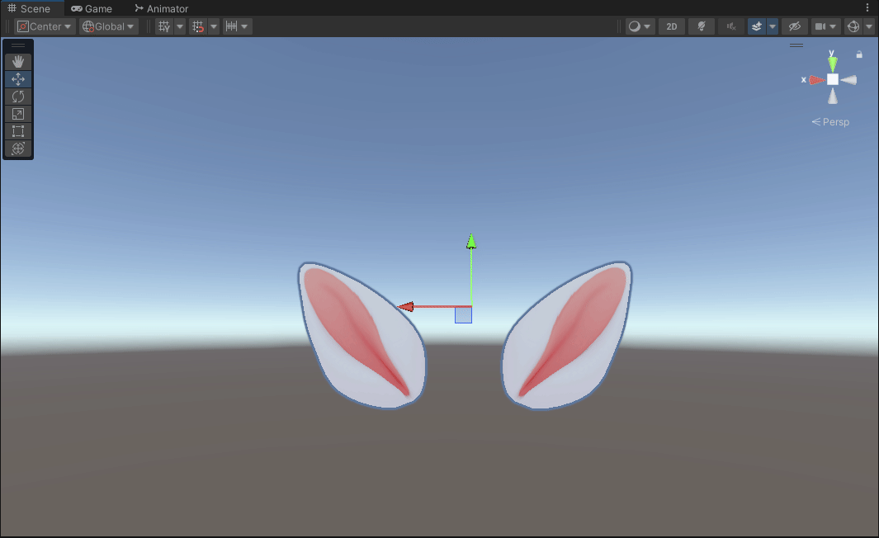Screen dimensions: 879x538
Task: Click the green Y move handle arrow
Action: click(x=471, y=242)
